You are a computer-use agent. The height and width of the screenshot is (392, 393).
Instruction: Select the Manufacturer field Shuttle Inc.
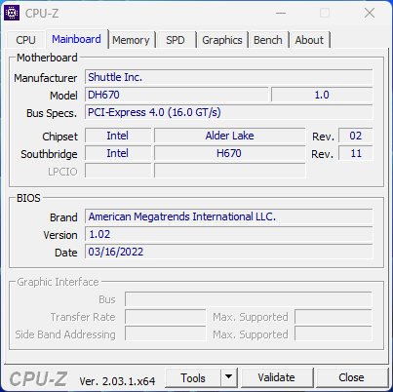(229, 77)
